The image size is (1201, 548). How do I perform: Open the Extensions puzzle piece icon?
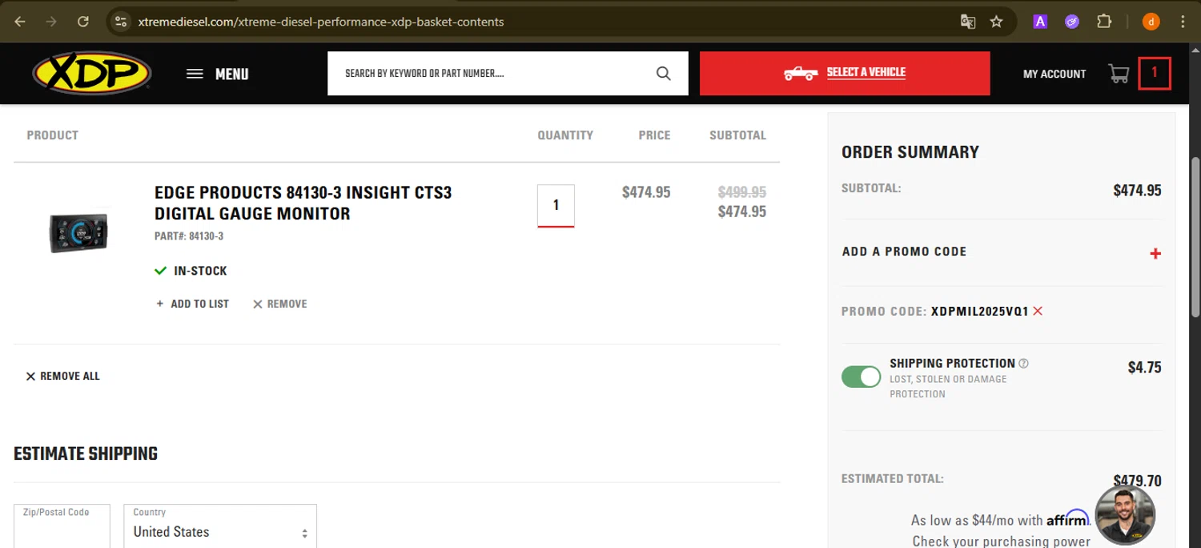tap(1104, 22)
